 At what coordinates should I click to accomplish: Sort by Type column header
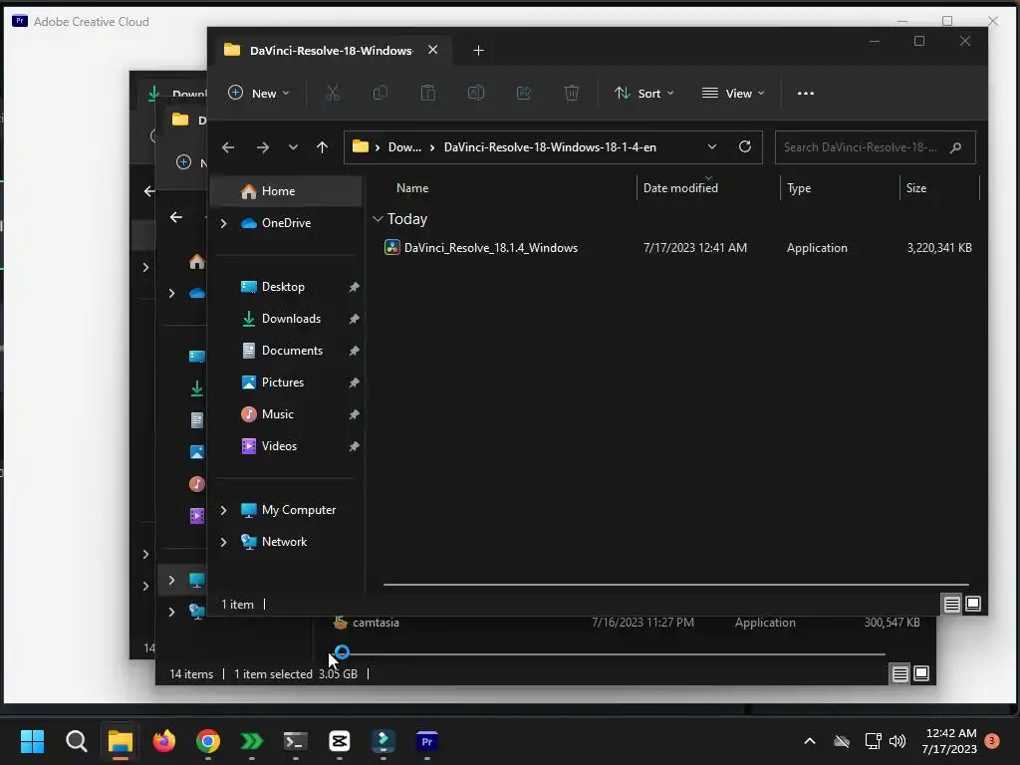click(x=799, y=188)
